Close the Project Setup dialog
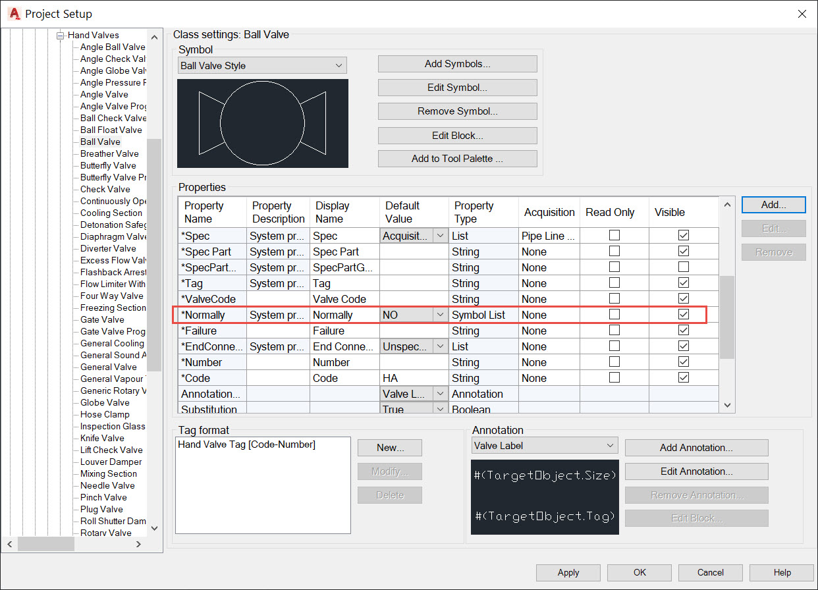This screenshot has height=590, width=818. click(x=802, y=14)
